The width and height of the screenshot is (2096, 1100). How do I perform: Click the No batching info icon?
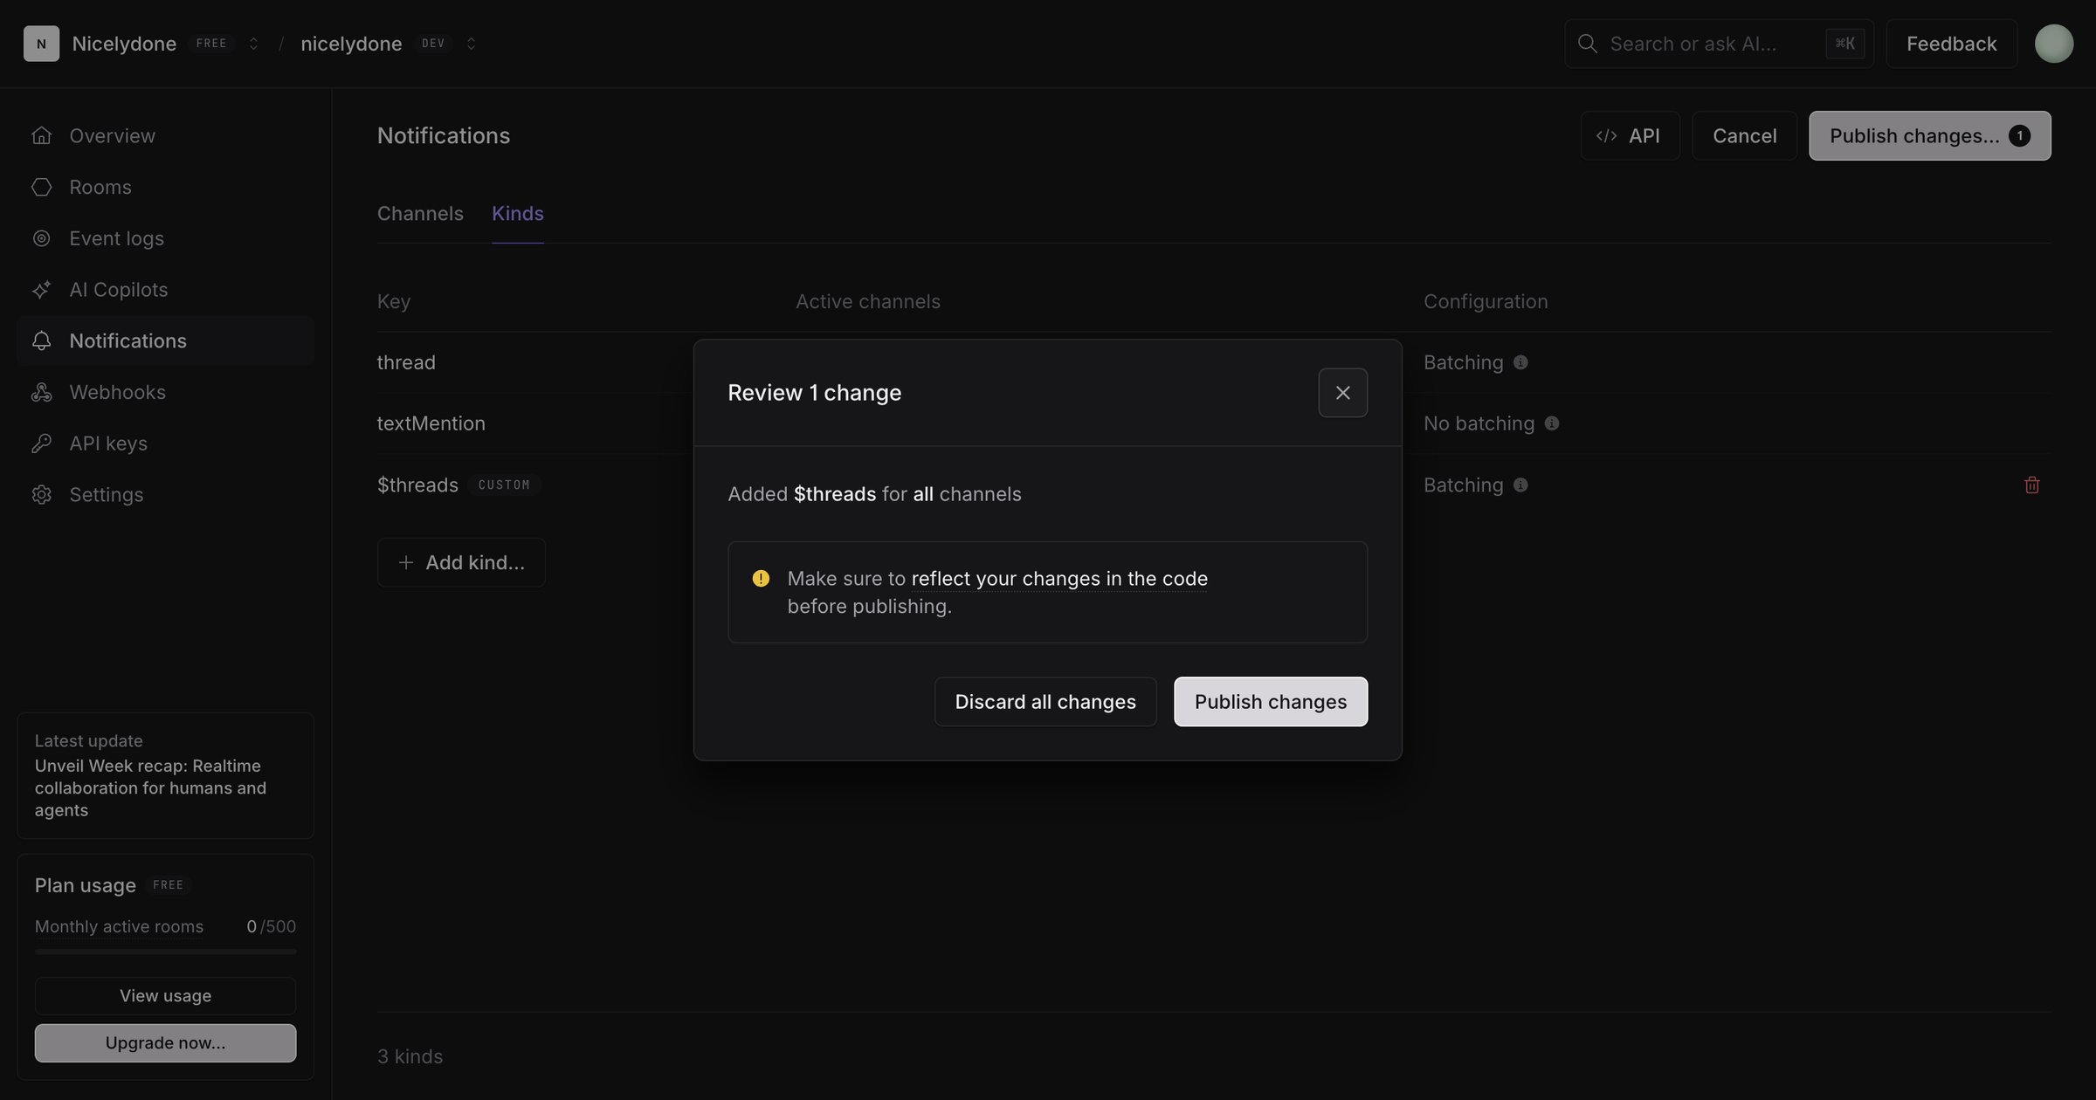tap(1552, 423)
